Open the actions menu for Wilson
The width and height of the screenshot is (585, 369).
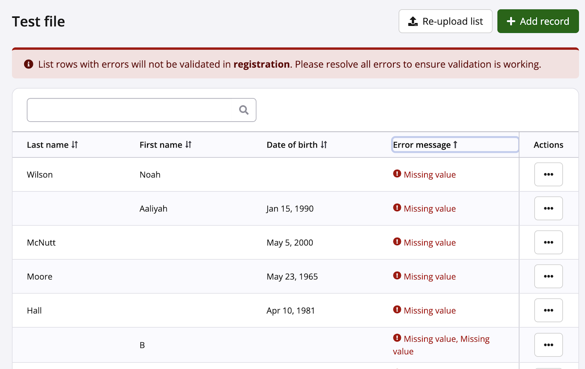click(x=548, y=175)
